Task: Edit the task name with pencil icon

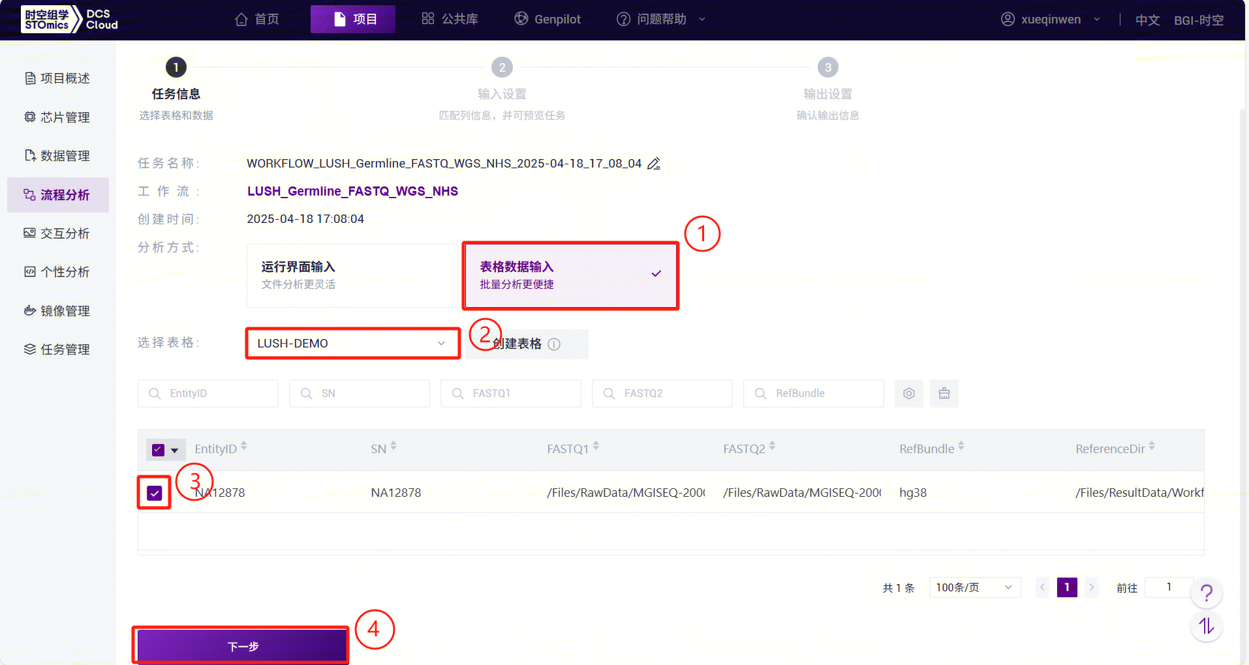Action: click(x=654, y=164)
